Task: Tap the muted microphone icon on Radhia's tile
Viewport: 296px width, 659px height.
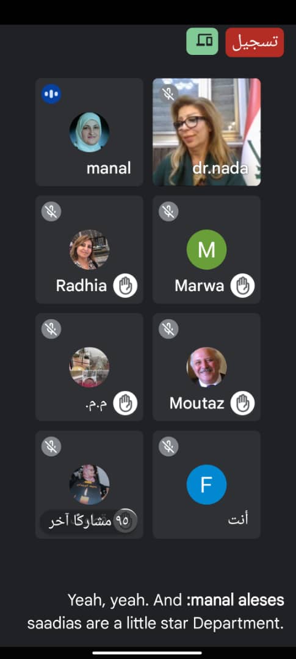Action: [51, 211]
